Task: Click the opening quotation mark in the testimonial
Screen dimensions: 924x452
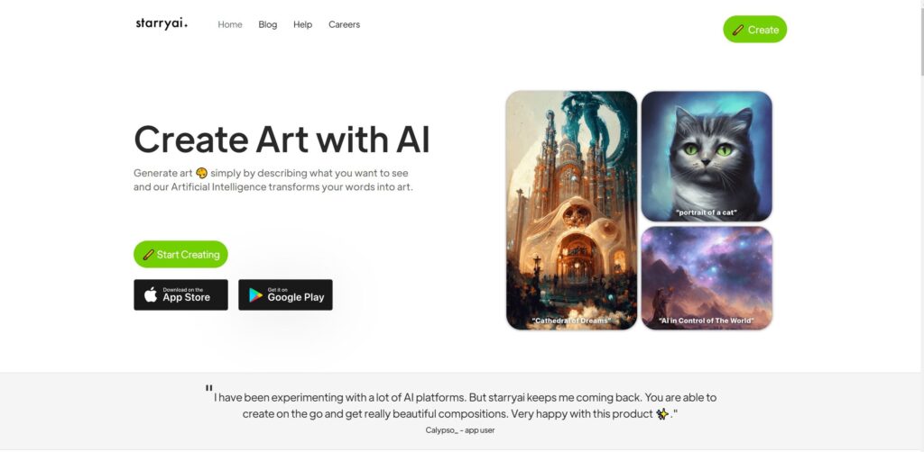Action: 208,388
